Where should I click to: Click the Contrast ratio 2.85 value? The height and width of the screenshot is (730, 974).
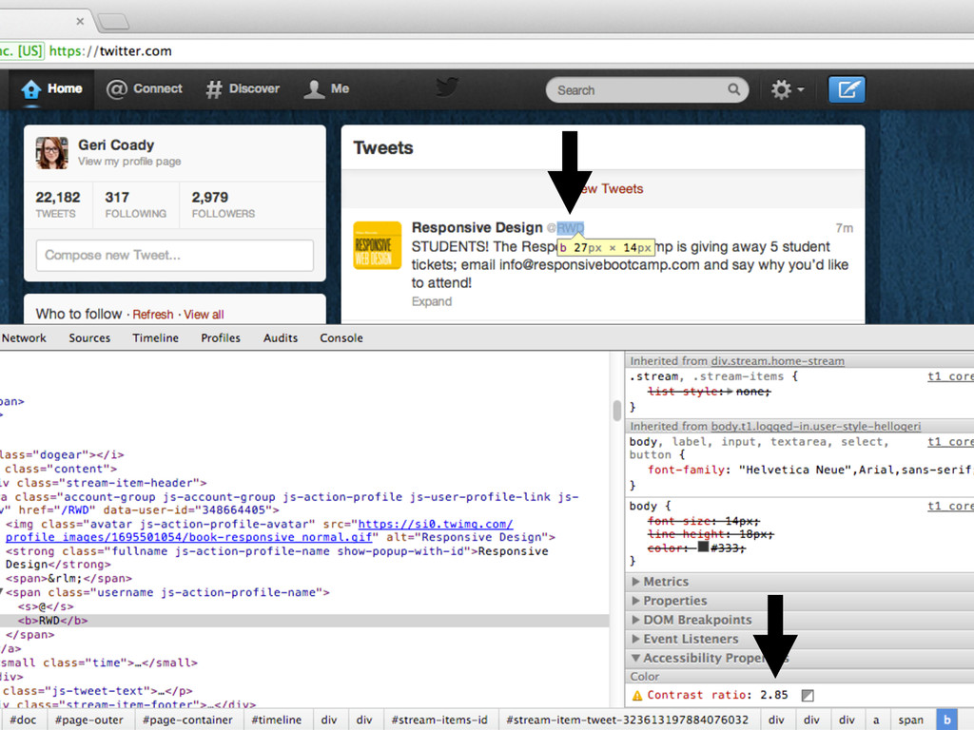point(774,695)
